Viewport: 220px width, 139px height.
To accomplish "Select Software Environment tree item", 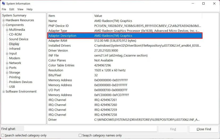I will (x=21, y=92).
